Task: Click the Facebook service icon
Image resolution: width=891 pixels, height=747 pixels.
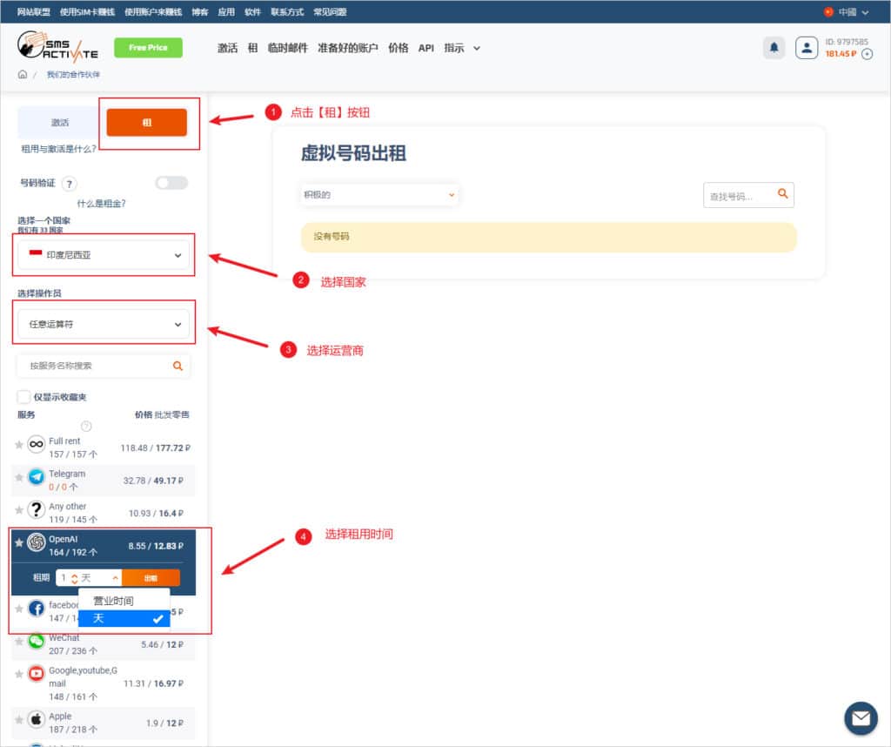Action: pos(37,609)
